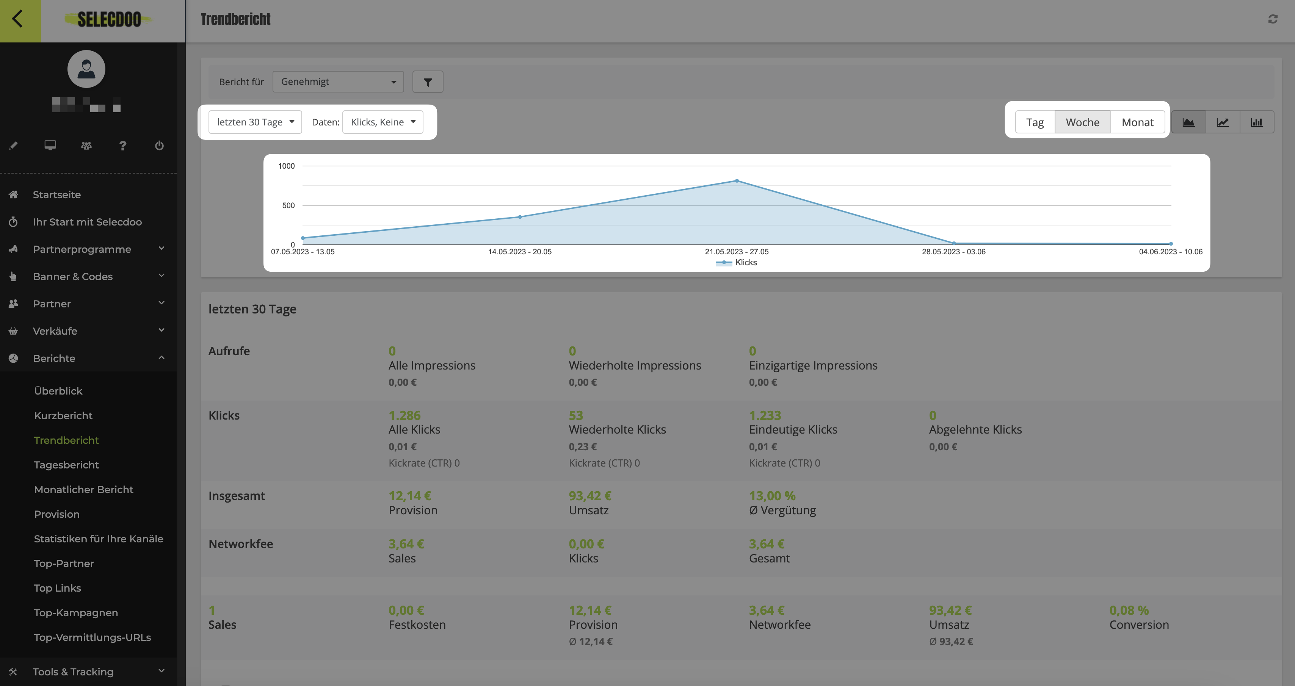Open the Top Links report
This screenshot has height=686, width=1295.
pos(57,588)
